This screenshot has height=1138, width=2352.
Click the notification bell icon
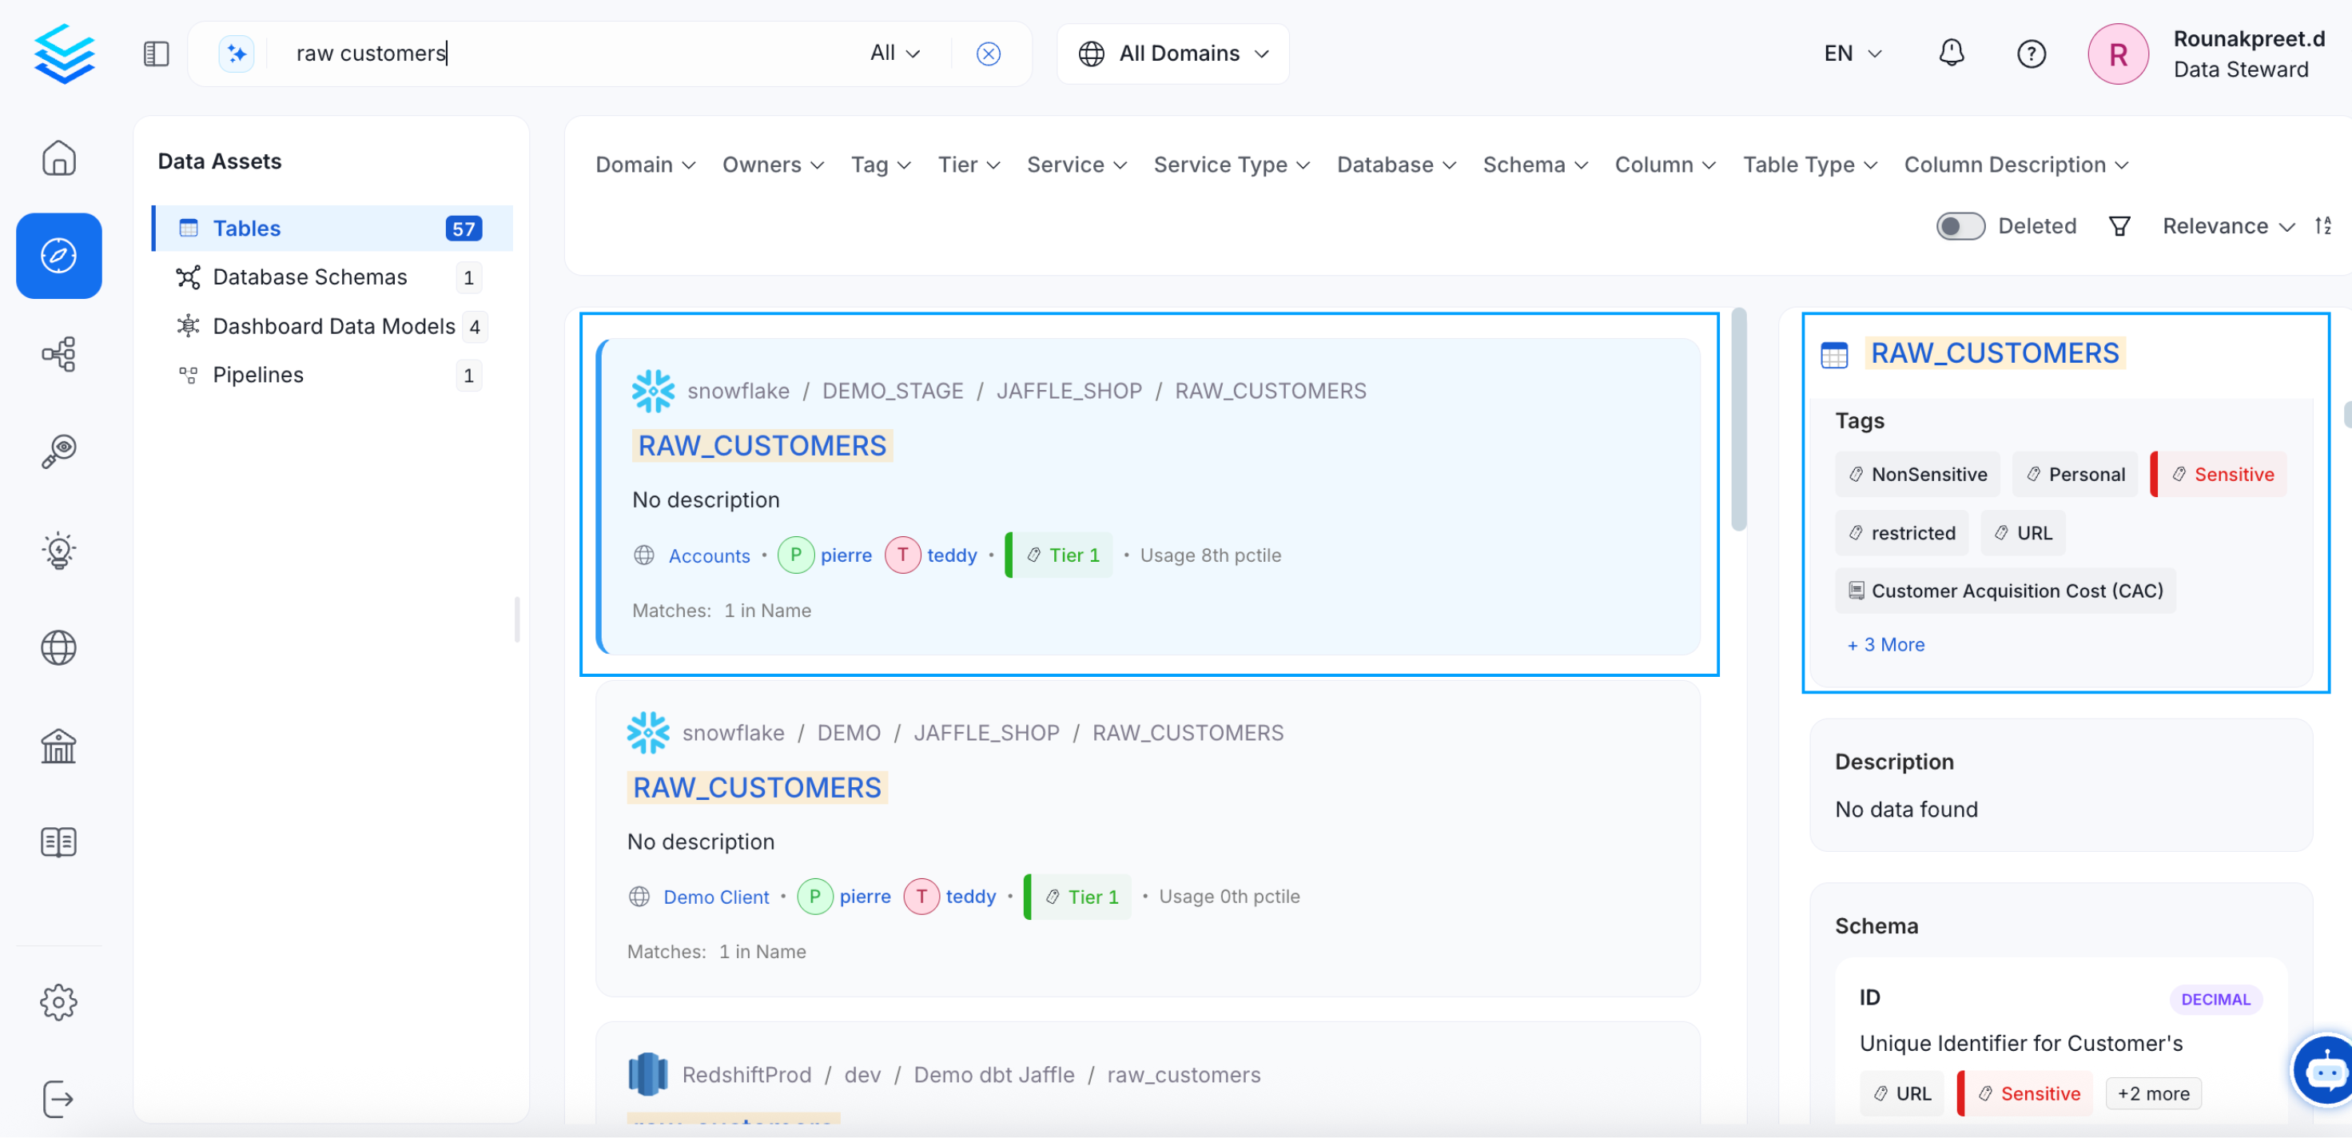(1951, 53)
